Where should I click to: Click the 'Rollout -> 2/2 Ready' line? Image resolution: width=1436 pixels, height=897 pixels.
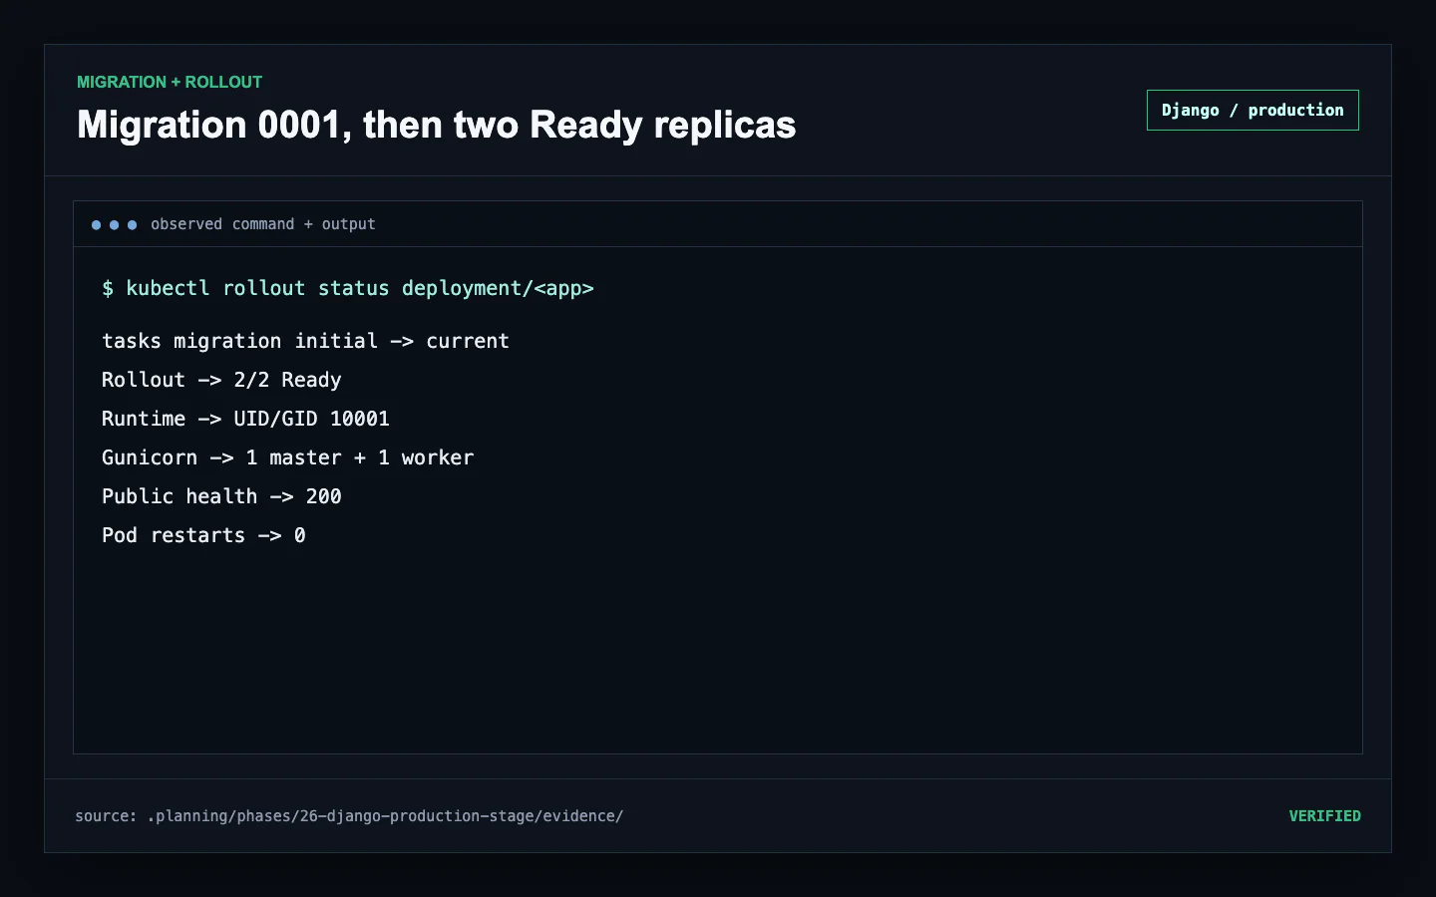221,380
